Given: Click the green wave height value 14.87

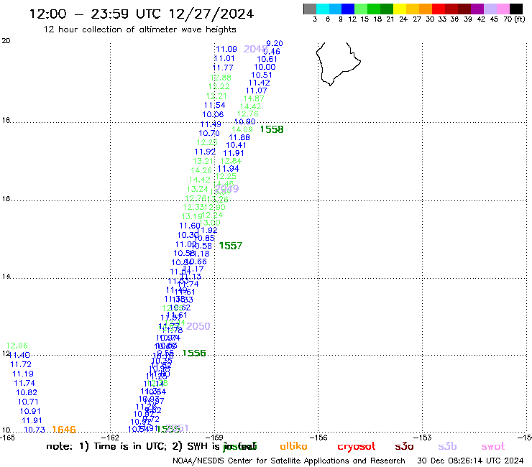Looking at the screenshot, I should point(254,98).
